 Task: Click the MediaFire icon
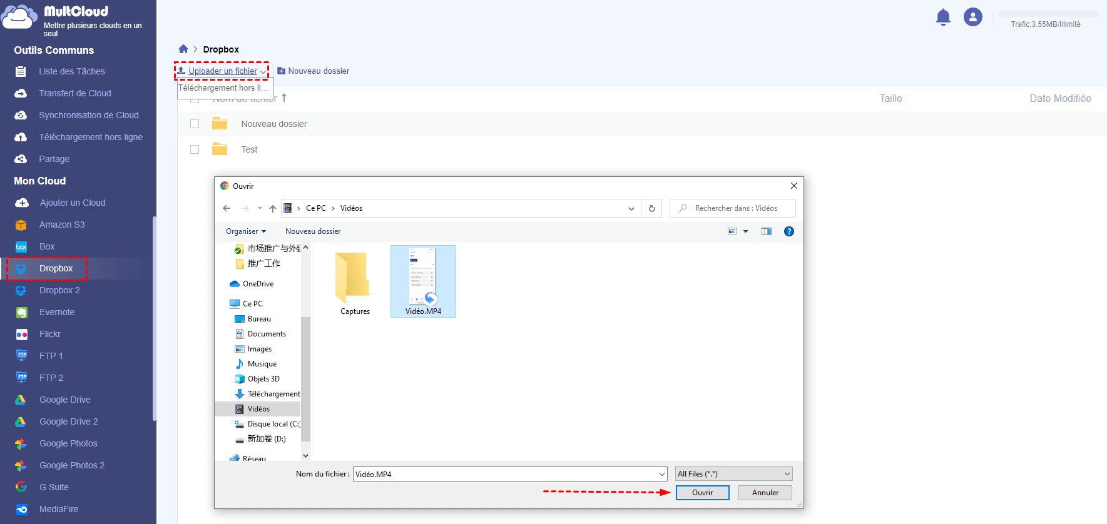click(x=21, y=509)
